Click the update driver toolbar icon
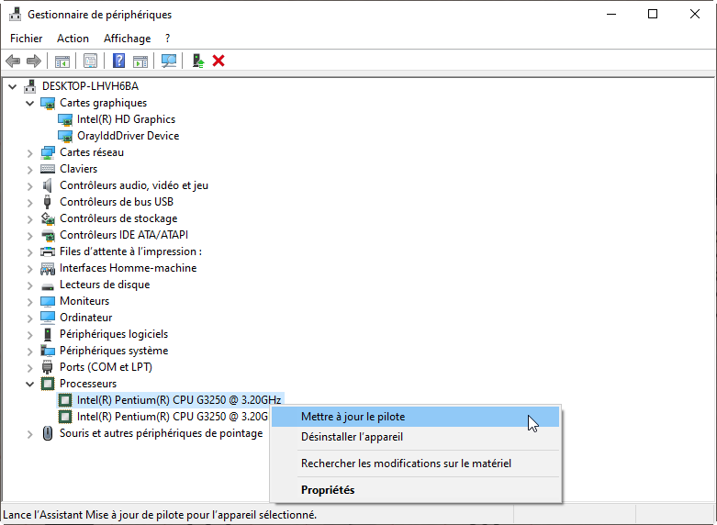 (197, 61)
